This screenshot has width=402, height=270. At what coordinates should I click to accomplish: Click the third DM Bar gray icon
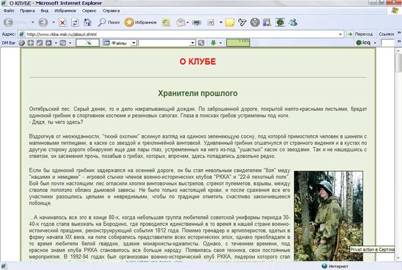pyautogui.click(x=39, y=43)
